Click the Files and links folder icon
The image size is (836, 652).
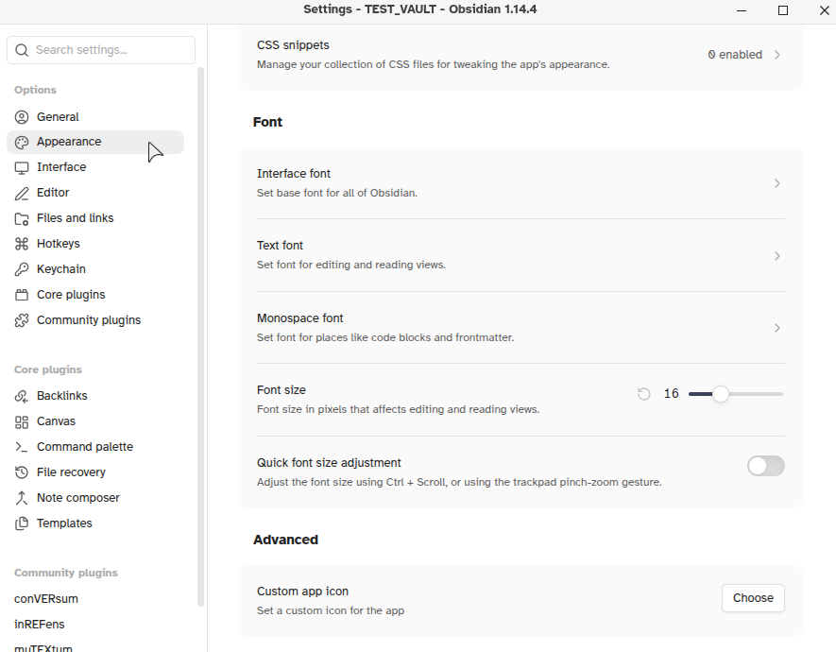click(22, 218)
